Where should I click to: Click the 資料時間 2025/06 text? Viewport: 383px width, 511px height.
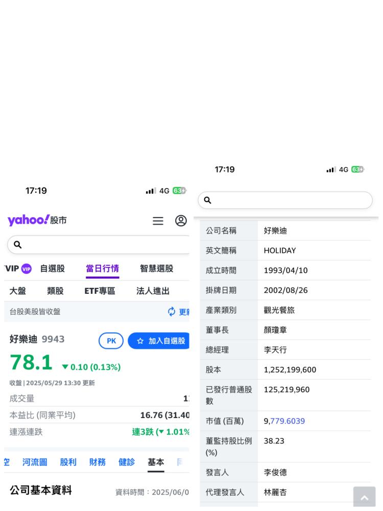(x=152, y=492)
